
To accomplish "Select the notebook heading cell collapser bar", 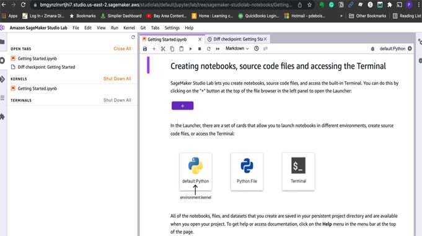I will coord(148,65).
